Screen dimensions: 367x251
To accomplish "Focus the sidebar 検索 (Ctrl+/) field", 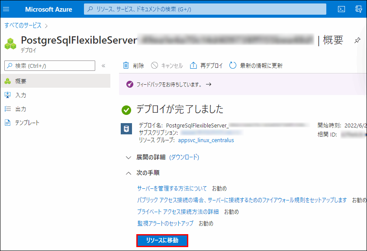I will click(x=50, y=66).
